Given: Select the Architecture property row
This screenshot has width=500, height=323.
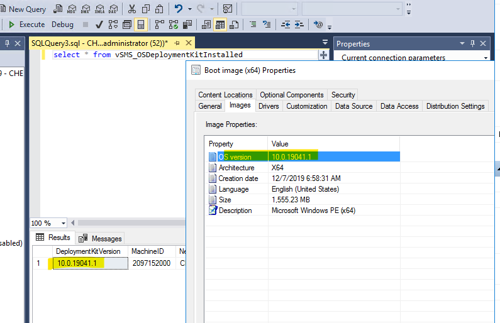Looking at the screenshot, I should tap(304, 168).
